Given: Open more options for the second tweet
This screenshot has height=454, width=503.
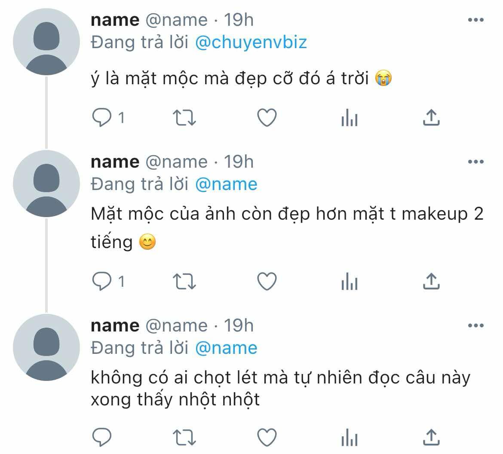Looking at the screenshot, I should coord(476,162).
